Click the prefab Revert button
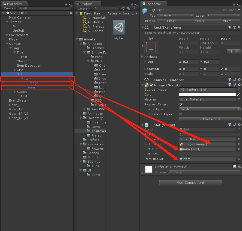The image size is (242, 231). (x=199, y=20)
